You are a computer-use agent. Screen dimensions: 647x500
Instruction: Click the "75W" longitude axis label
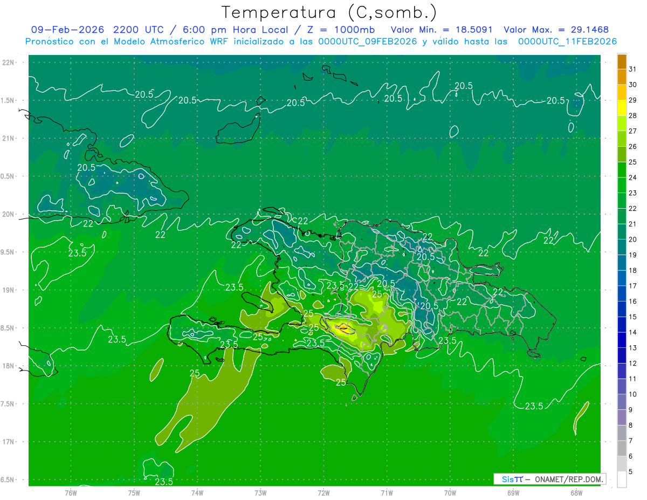pos(134,493)
